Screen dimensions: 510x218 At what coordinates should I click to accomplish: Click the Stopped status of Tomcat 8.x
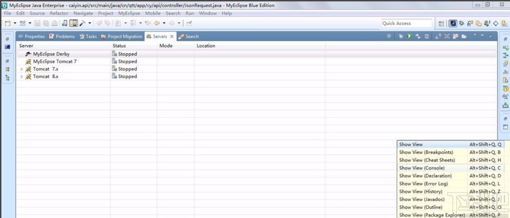pos(124,77)
